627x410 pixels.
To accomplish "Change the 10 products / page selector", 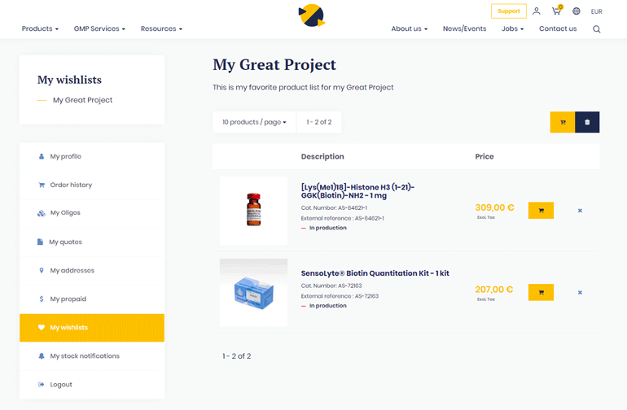I will point(254,122).
